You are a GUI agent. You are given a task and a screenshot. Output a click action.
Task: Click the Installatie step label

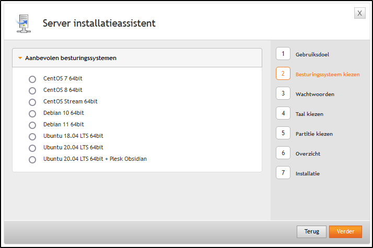[x=308, y=173]
